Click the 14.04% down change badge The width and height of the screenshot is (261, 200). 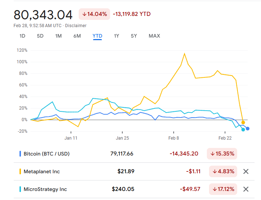pos(95,14)
